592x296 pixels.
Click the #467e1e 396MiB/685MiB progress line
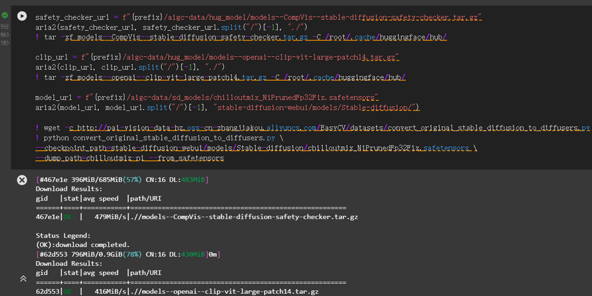(122, 180)
